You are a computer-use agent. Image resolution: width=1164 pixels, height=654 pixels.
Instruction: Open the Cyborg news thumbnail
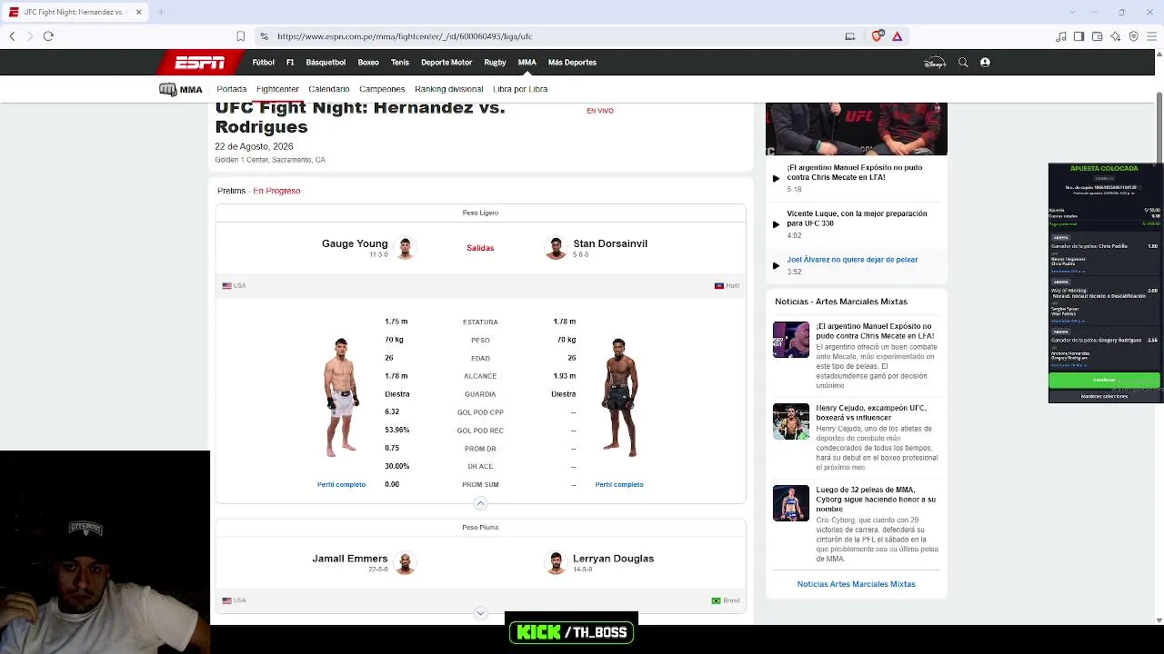click(x=791, y=504)
